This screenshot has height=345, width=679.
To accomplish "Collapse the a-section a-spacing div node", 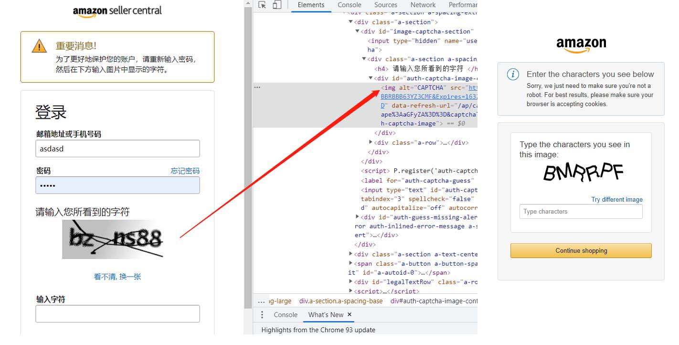I will click(x=364, y=59).
